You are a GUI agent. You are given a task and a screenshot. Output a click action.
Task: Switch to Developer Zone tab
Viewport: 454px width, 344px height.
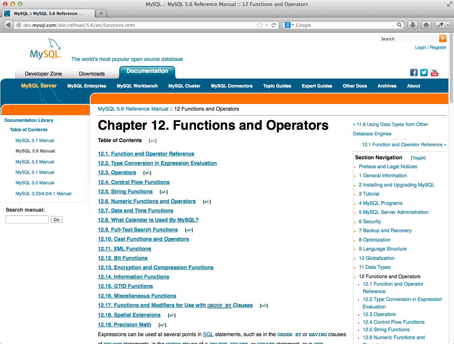[x=43, y=74]
